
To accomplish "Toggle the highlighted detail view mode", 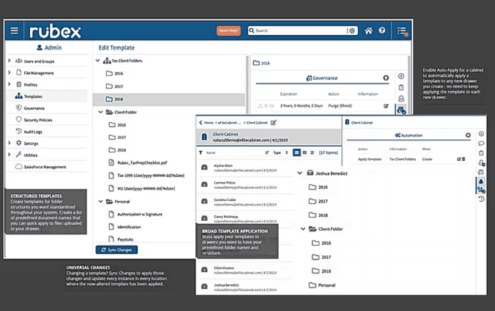I will pyautogui.click(x=296, y=152).
